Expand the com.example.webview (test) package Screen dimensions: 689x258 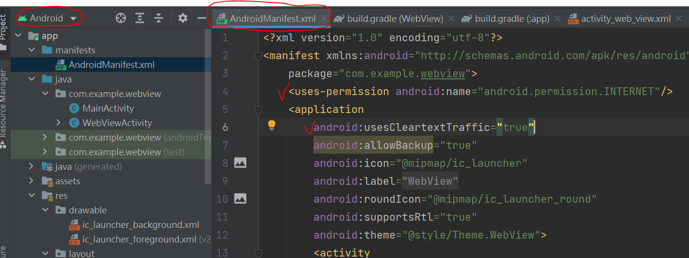click(46, 152)
